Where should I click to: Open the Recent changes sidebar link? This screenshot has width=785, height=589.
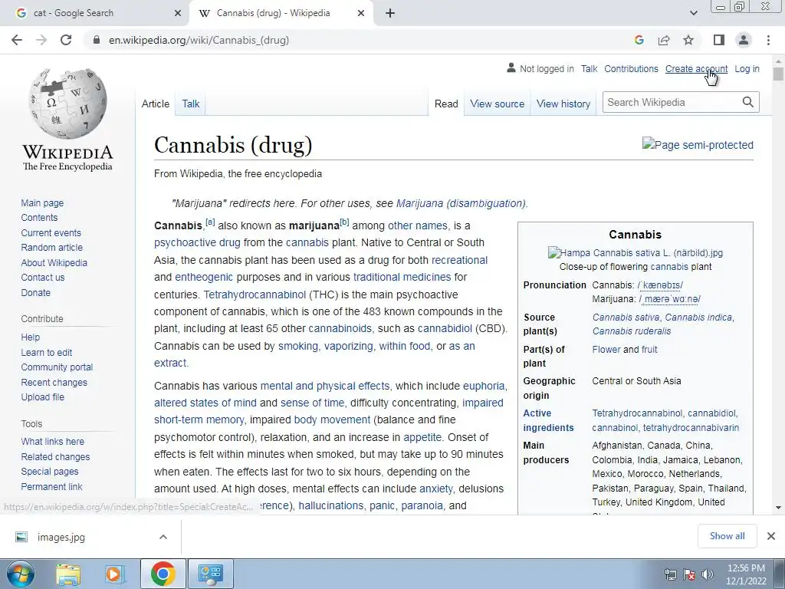[x=54, y=382]
